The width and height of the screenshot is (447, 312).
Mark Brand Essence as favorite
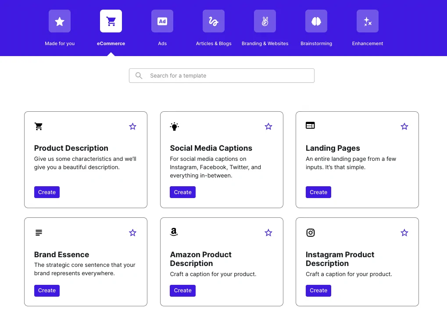[133, 233]
